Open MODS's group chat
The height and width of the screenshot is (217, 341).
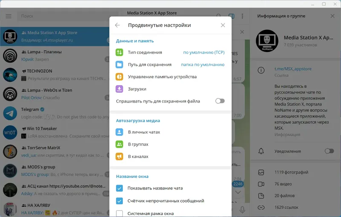tap(55, 170)
